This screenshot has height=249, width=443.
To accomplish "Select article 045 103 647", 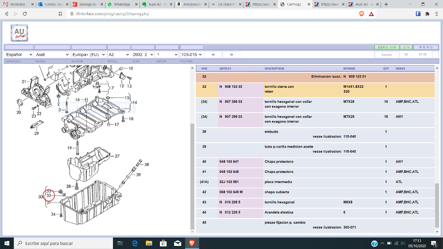I will 229,162.
